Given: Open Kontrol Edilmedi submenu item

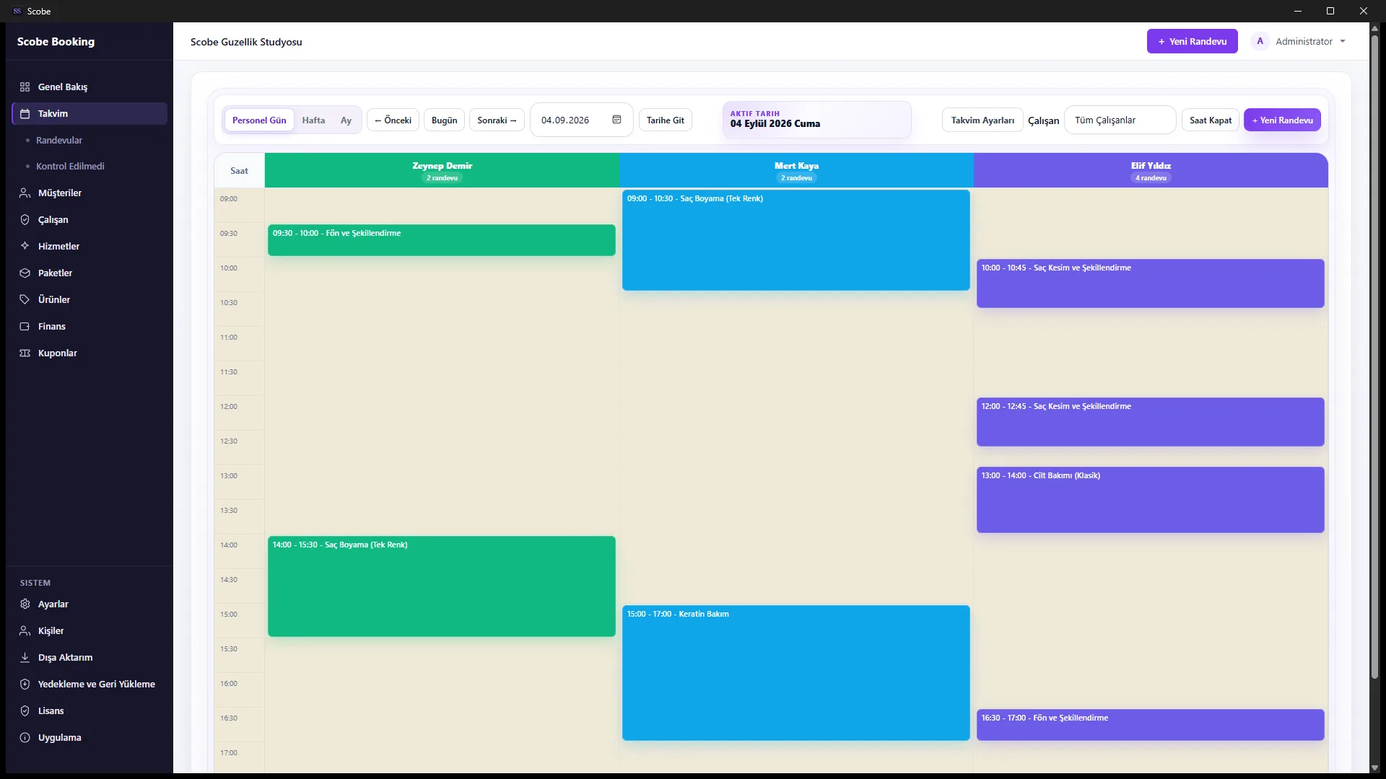Looking at the screenshot, I should pyautogui.click(x=70, y=166).
